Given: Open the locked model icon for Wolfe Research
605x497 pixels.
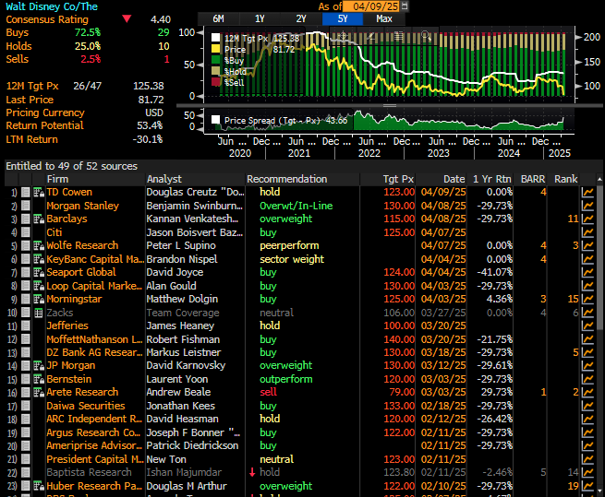Looking at the screenshot, I should pyautogui.click(x=39, y=246).
